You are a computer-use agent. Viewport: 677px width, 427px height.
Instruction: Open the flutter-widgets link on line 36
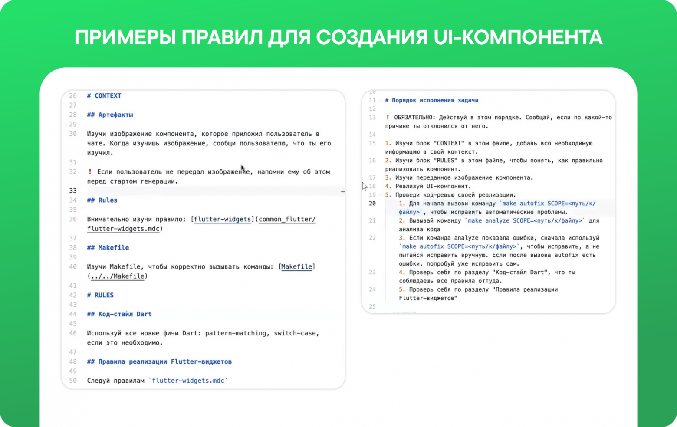pyautogui.click(x=222, y=219)
